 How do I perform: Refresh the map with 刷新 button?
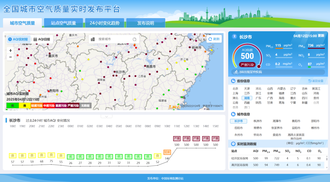[x=214, y=39]
